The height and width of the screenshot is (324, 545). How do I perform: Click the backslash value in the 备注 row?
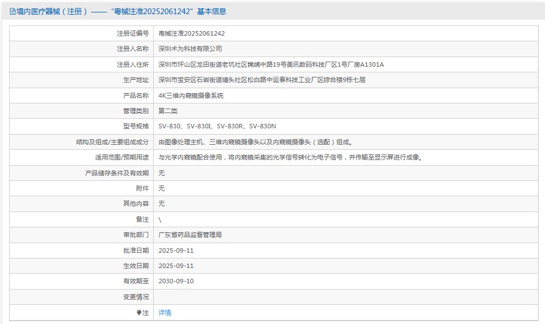(x=160, y=219)
